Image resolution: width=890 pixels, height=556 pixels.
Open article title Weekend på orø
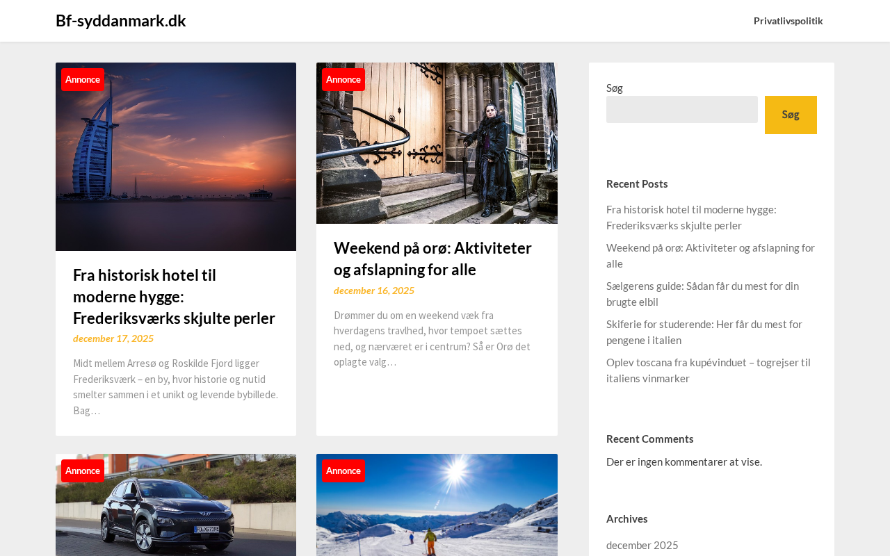click(x=432, y=258)
